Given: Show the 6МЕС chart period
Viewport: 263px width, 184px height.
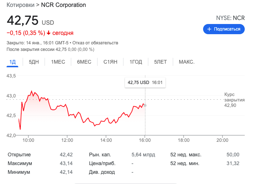Looking at the screenshot, I should pos(84,62).
